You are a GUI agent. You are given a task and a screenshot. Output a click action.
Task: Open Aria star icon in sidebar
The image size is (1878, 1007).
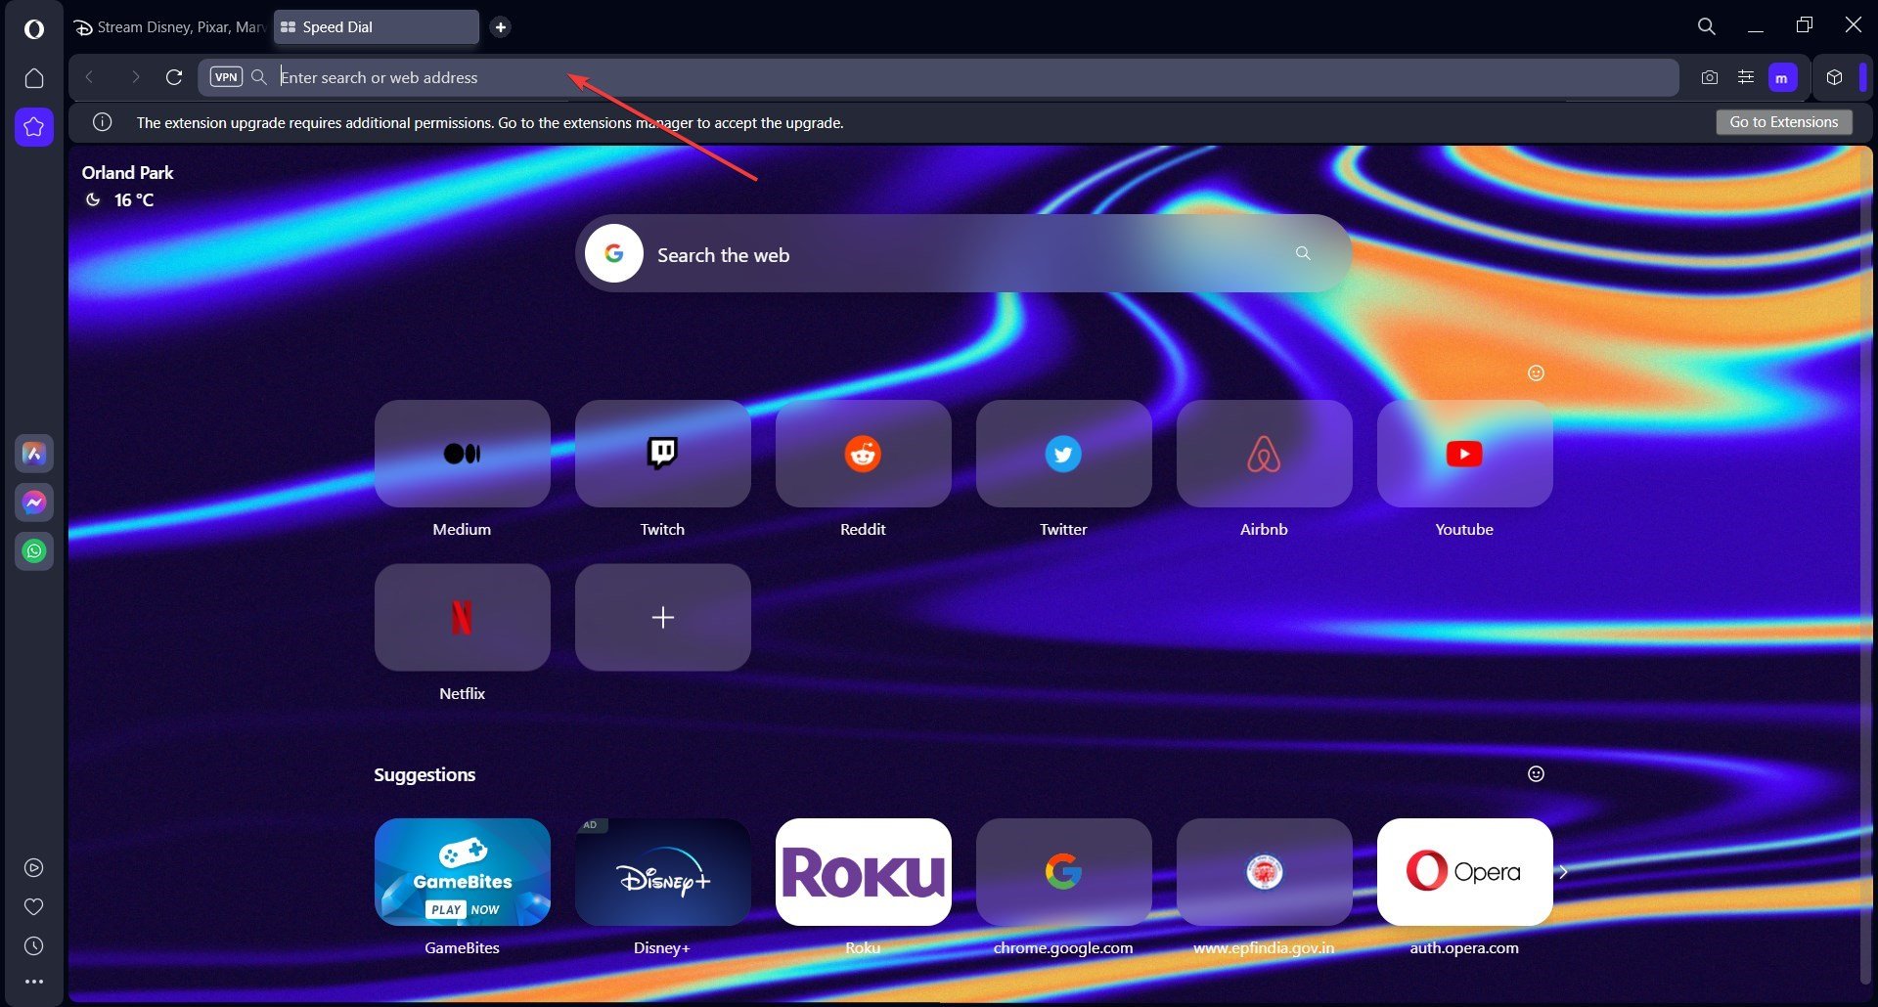pos(34,127)
